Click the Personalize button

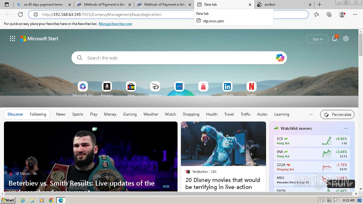[337, 114]
